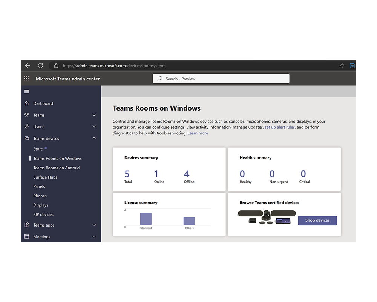Viewport: 377px width, 302px height.
Task: Click the Devices summary heading
Action: (x=141, y=158)
